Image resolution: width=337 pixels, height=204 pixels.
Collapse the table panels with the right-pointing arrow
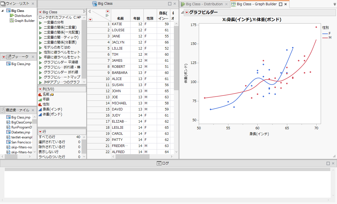[x=84, y=12]
